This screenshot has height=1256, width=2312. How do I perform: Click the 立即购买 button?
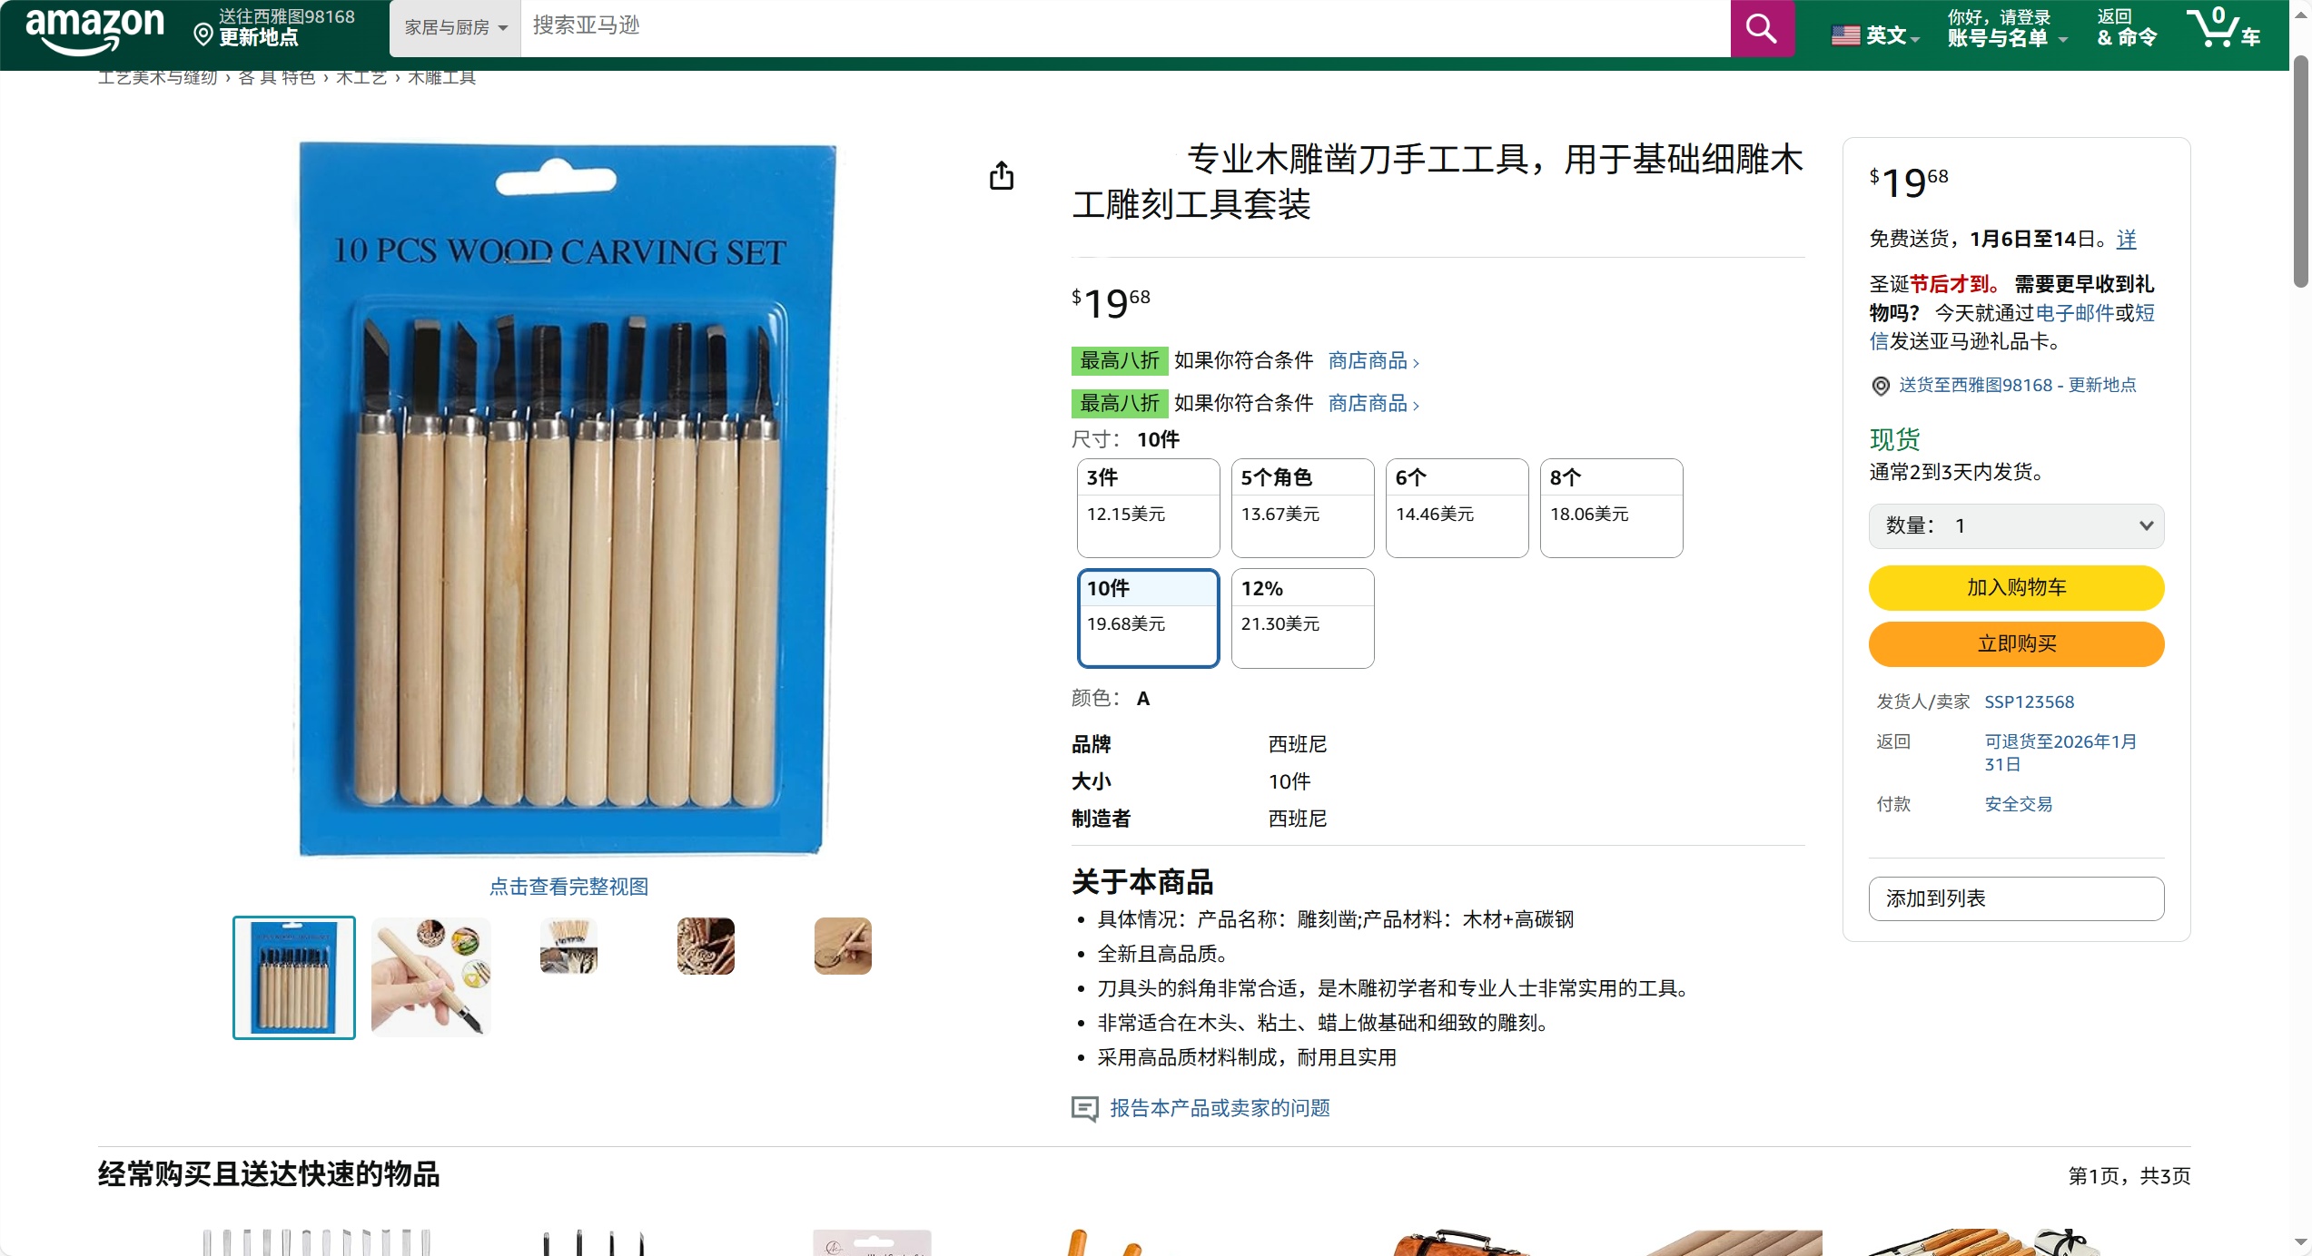tap(2016, 643)
